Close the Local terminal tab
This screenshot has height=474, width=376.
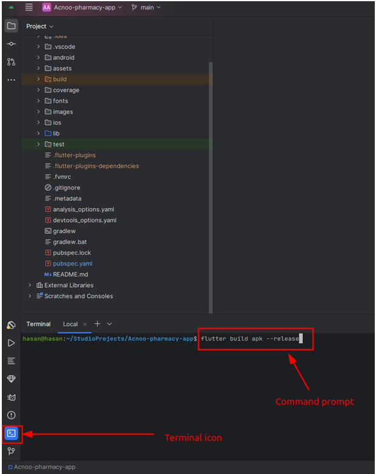tap(85, 324)
